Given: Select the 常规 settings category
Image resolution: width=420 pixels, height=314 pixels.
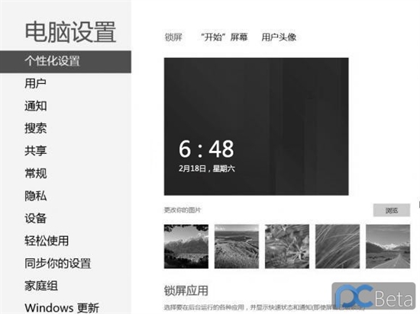Looking at the screenshot, I should (x=36, y=174).
